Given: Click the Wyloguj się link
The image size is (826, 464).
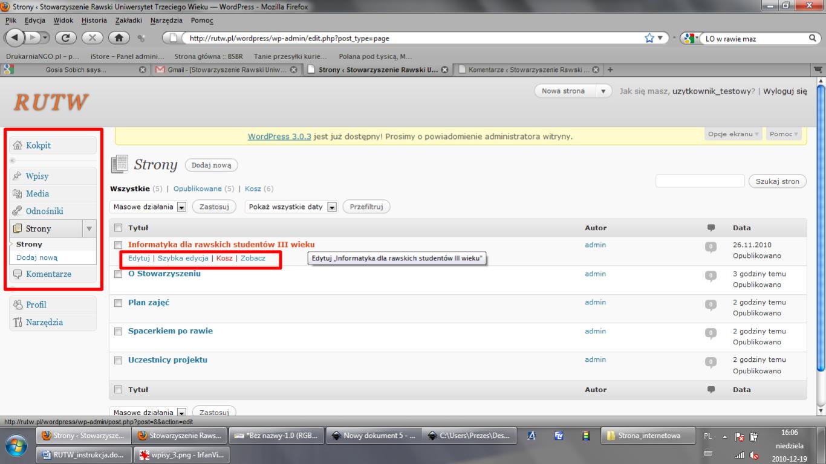Looking at the screenshot, I should (x=785, y=91).
